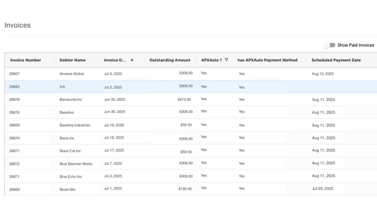Image resolution: width=377 pixels, height=212 pixels.
Task: Click the Blush Mix debtor cell
Action: click(x=67, y=190)
